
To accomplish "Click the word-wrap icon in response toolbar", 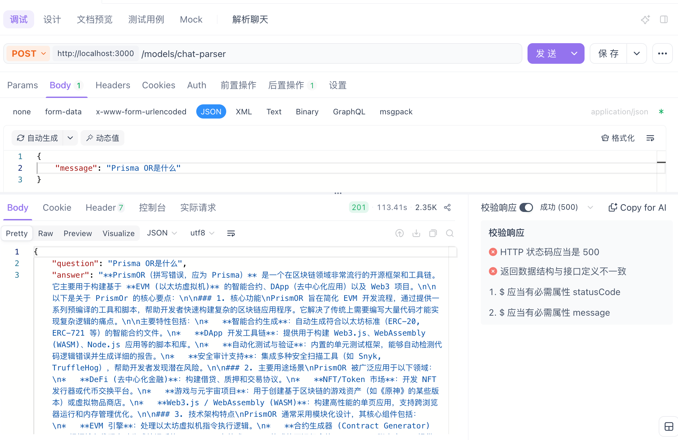I will click(231, 233).
